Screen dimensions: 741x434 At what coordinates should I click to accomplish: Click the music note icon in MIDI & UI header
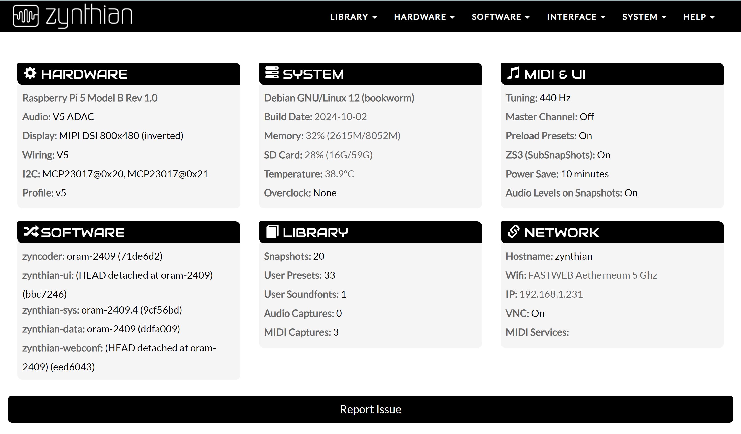point(513,73)
